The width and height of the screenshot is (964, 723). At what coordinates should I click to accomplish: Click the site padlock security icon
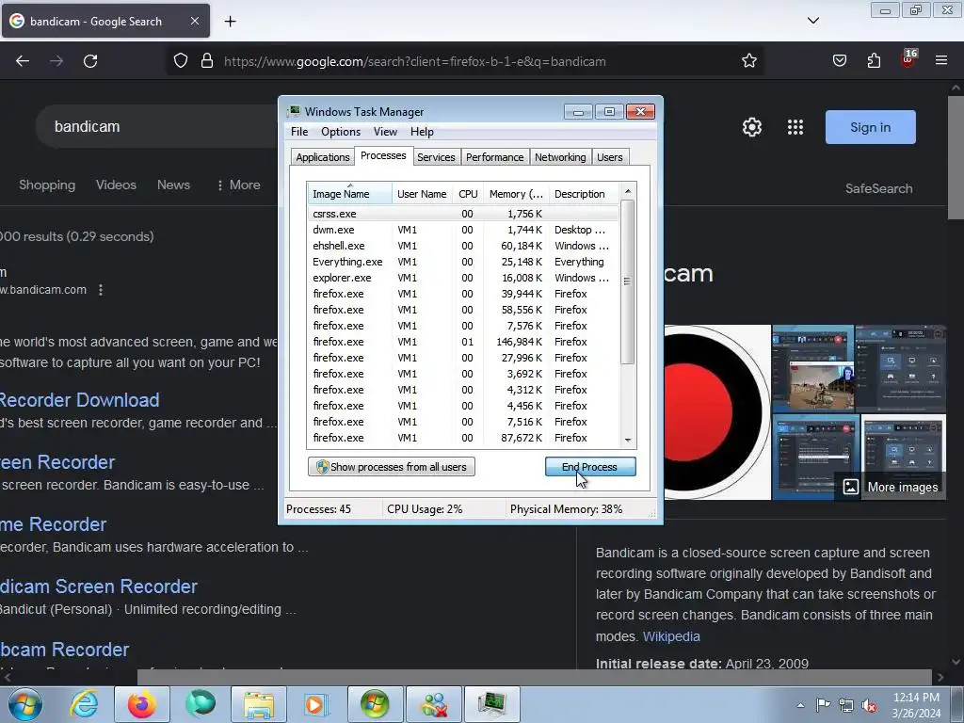tap(207, 61)
